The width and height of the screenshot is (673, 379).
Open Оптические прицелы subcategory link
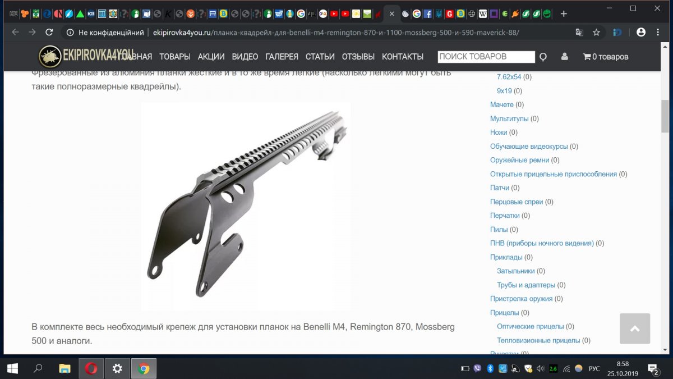point(530,327)
